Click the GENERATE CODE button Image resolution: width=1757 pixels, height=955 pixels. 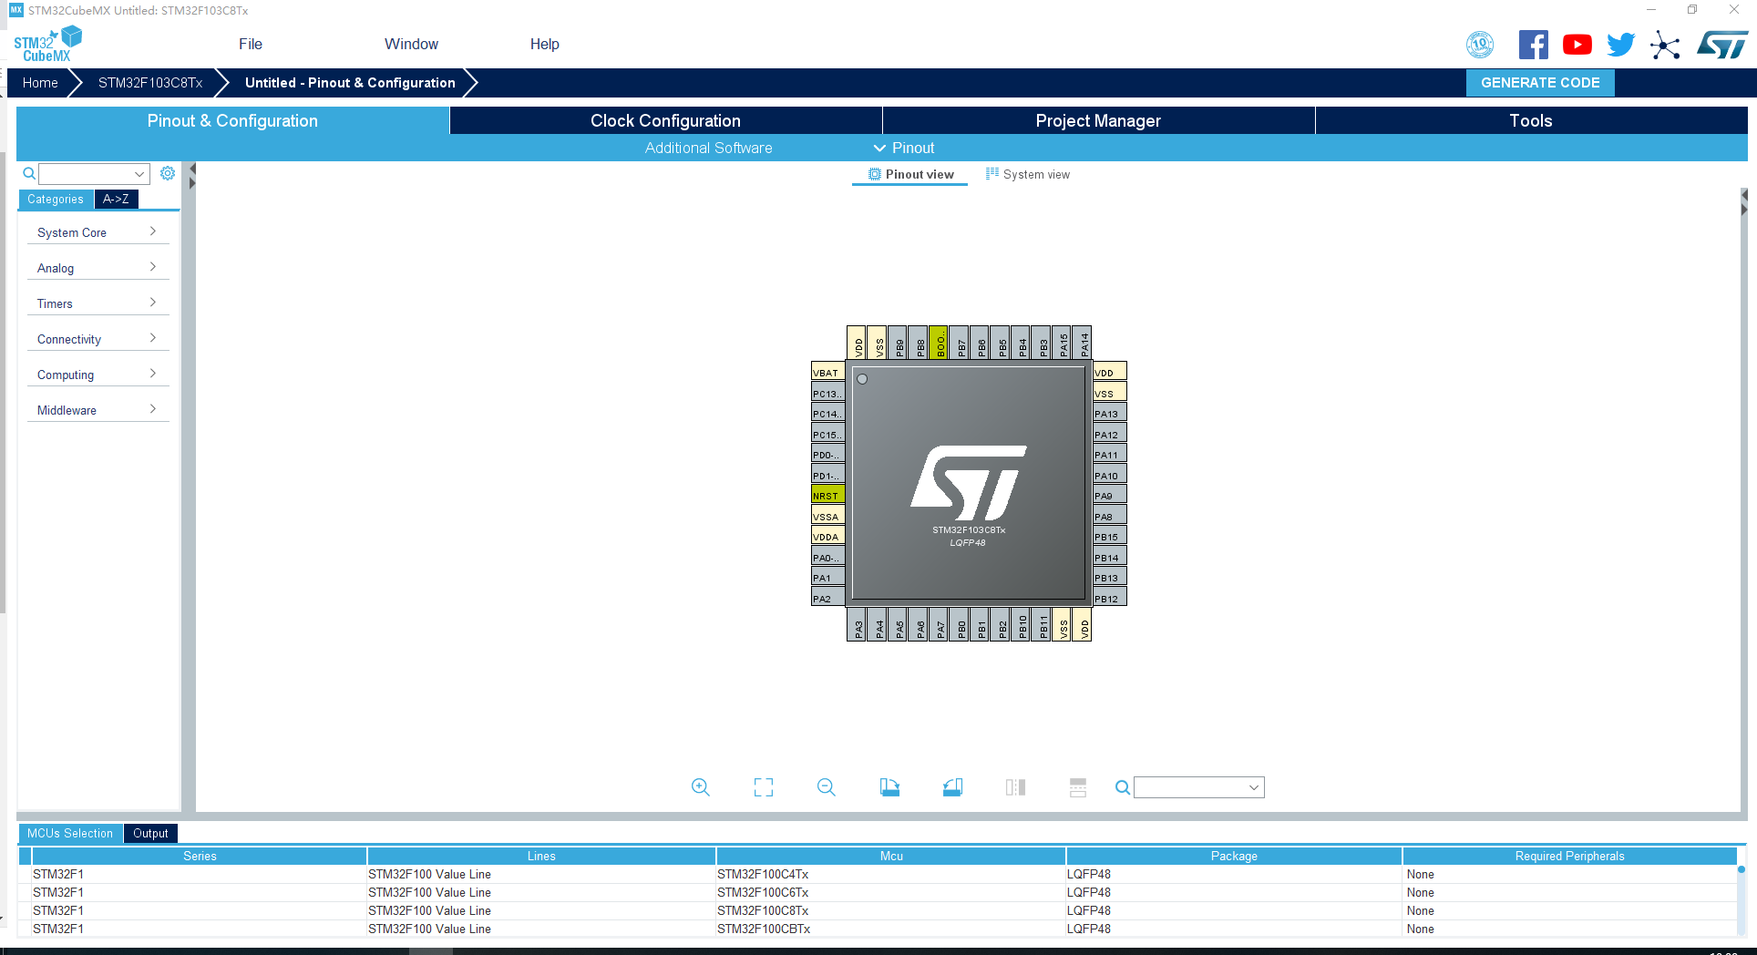click(1540, 82)
